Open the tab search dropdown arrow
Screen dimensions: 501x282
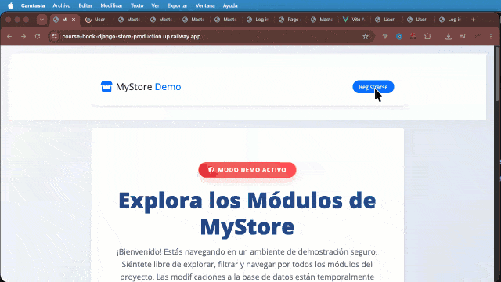coord(41,20)
